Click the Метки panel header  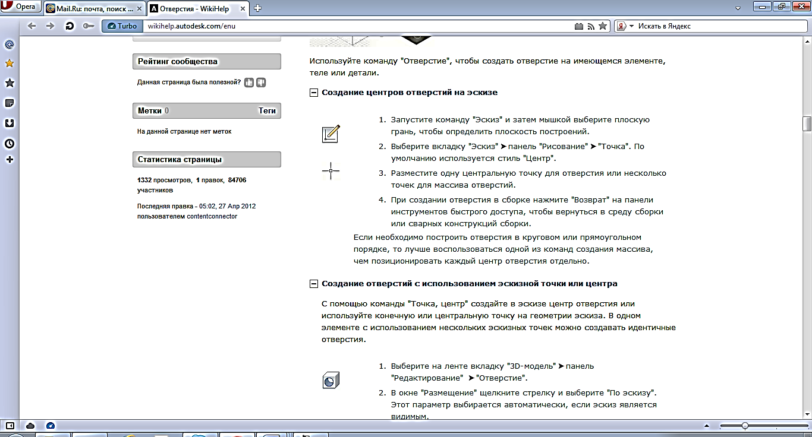[207, 110]
